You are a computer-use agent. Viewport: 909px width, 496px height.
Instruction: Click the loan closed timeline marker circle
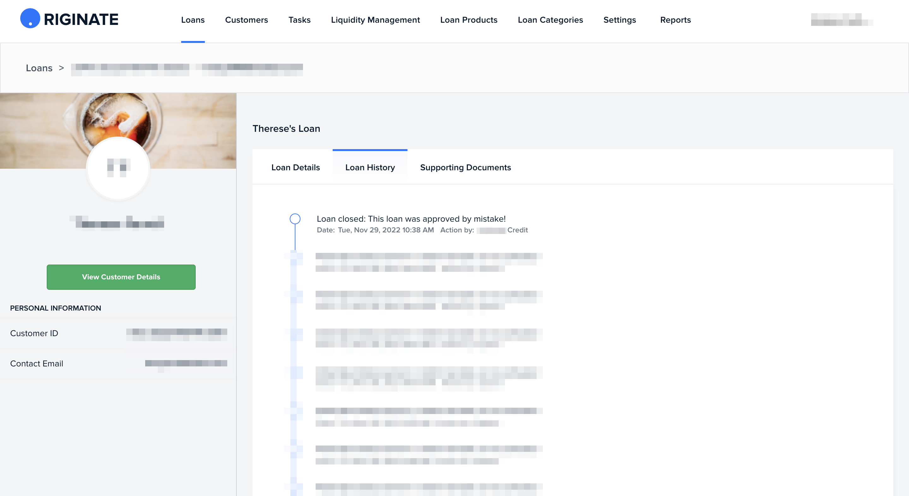click(295, 219)
